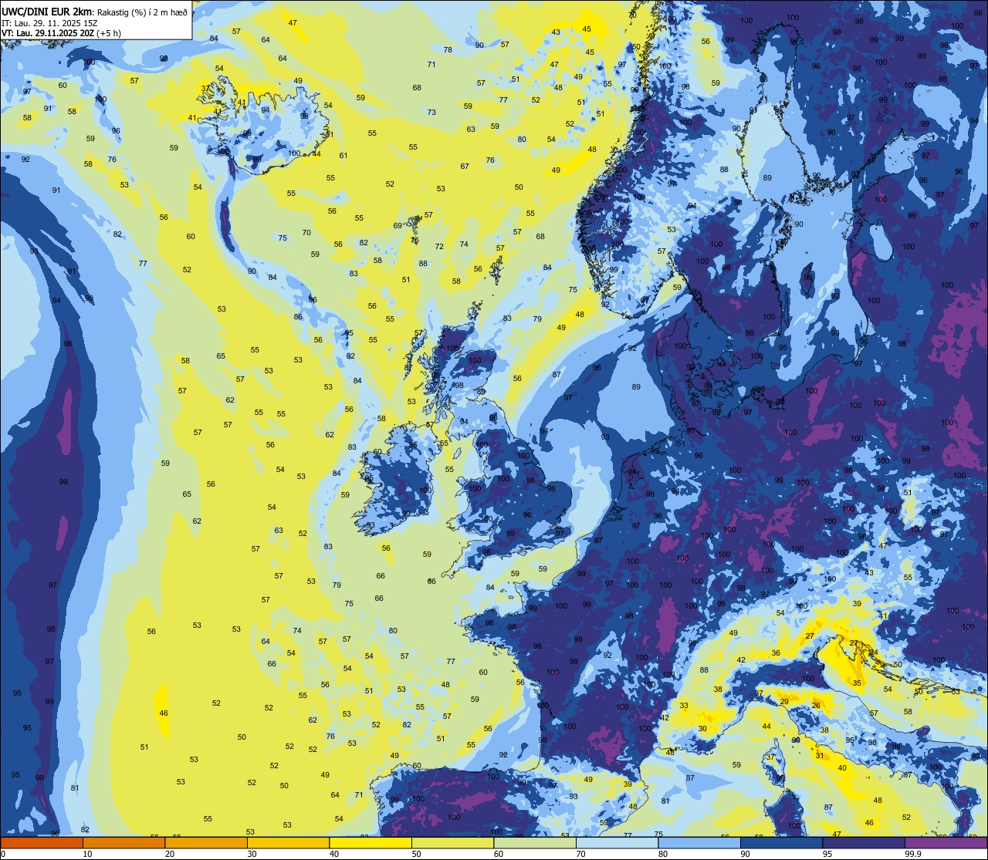The image size is (988, 860).
Task: Pick the bright yellow 40–50 legend swatch
Action: [x=370, y=843]
